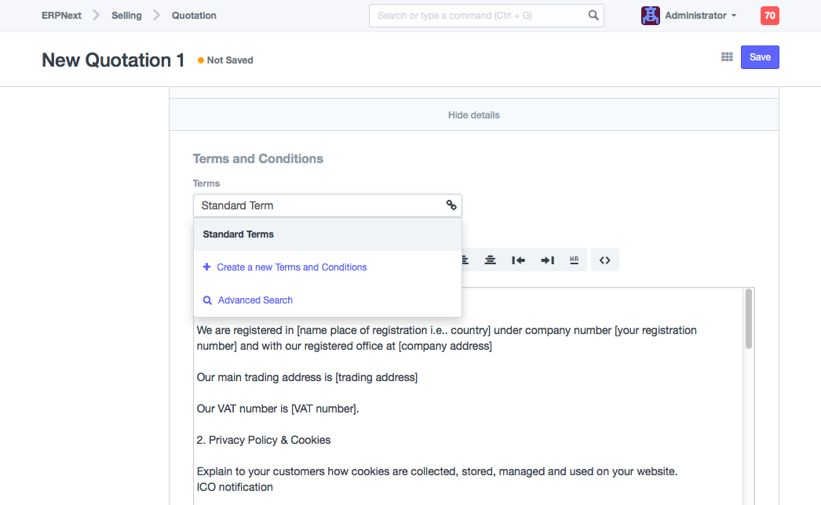Save the new quotation
821x505 pixels.
pyautogui.click(x=760, y=57)
